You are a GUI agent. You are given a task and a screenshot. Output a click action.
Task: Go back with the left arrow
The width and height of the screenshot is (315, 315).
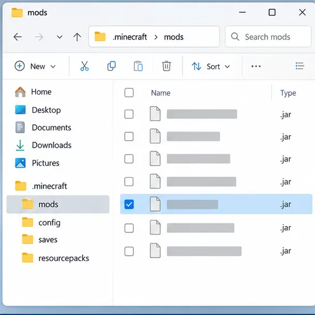click(18, 37)
